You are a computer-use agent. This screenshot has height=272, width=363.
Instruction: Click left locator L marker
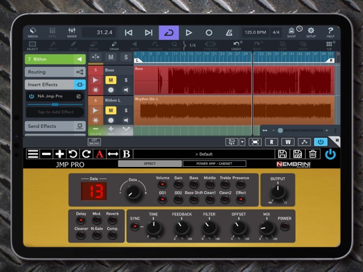[137, 60]
